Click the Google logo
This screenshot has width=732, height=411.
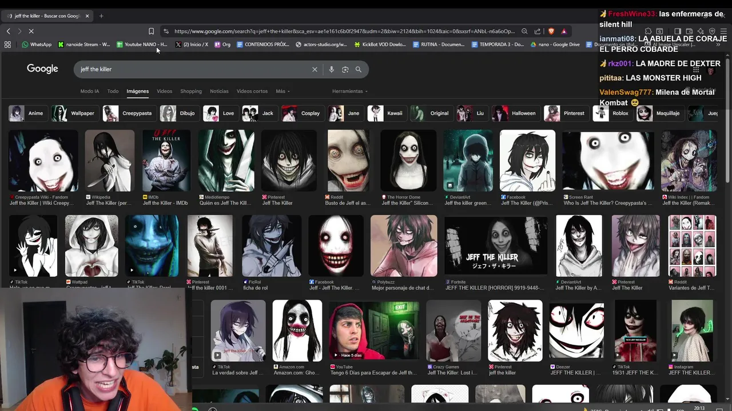(x=42, y=69)
